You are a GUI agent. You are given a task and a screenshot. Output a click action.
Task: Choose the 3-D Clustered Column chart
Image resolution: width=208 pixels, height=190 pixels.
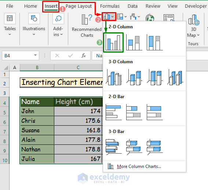113,77
